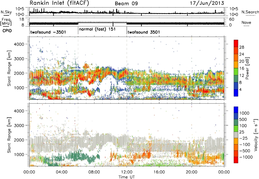Click the dashed 06:00 CPID boundary in velocity panel

(78, 135)
